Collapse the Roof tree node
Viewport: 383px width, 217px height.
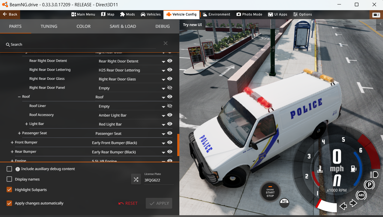(19, 97)
